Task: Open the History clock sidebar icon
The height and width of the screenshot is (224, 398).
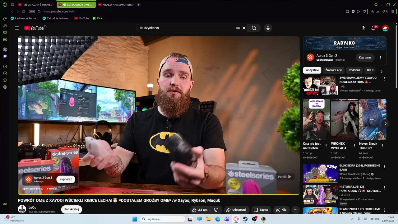Action: point(5,73)
